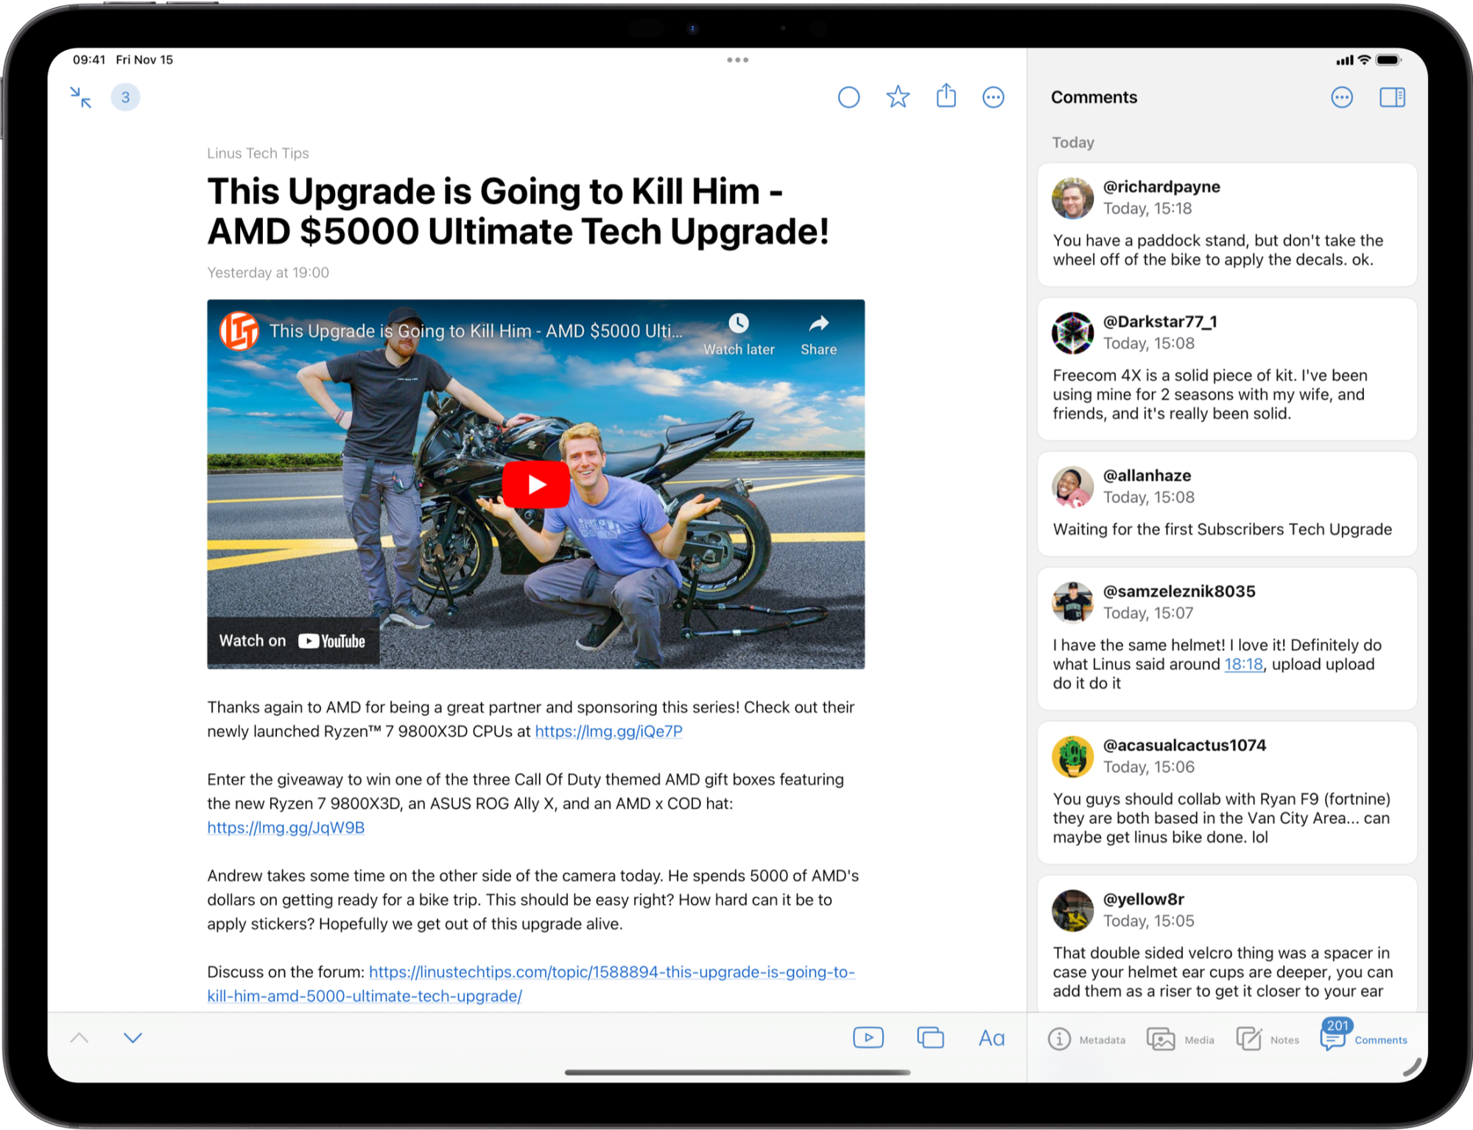The image size is (1473, 1130).
Task: Click Watch on YouTube button
Action: (x=292, y=641)
